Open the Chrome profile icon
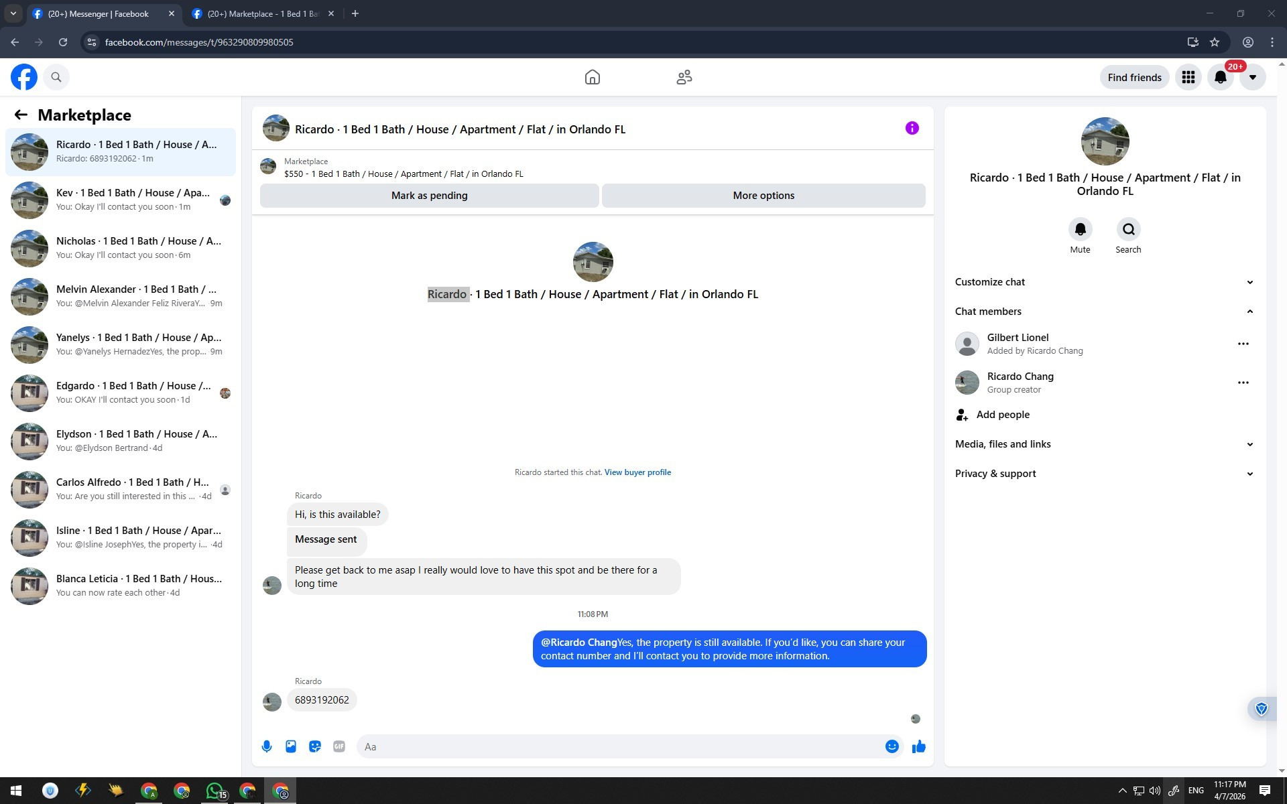The width and height of the screenshot is (1287, 804). click(x=1248, y=42)
